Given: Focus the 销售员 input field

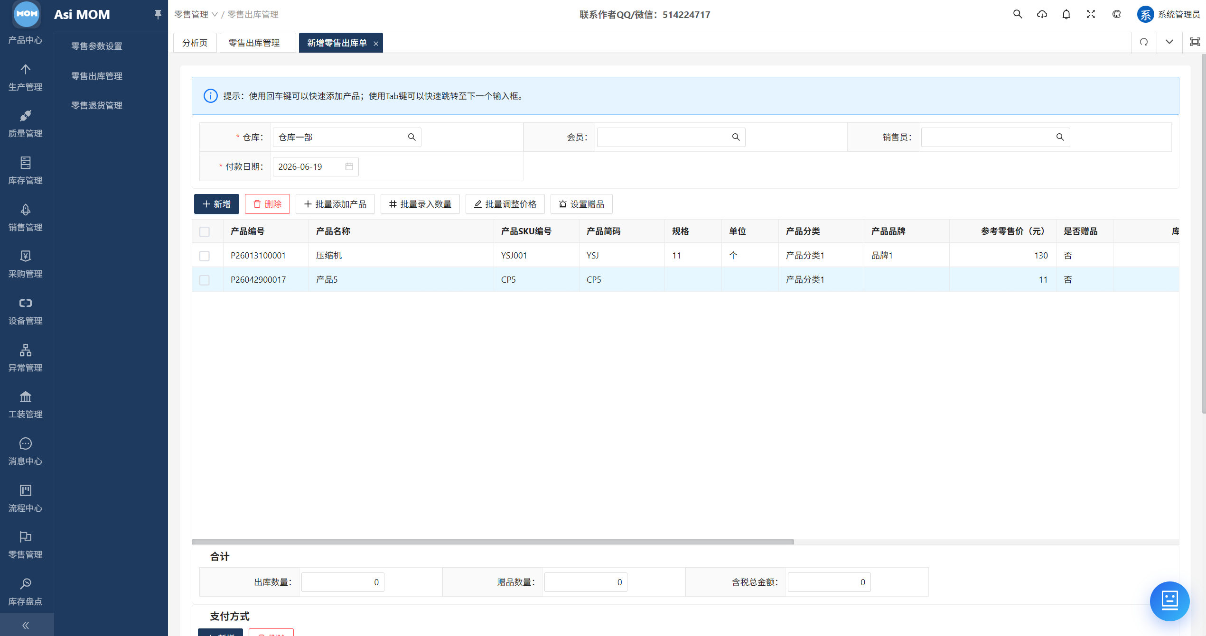Looking at the screenshot, I should (995, 137).
